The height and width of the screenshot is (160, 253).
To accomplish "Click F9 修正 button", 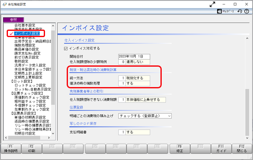I will [x=180, y=149].
